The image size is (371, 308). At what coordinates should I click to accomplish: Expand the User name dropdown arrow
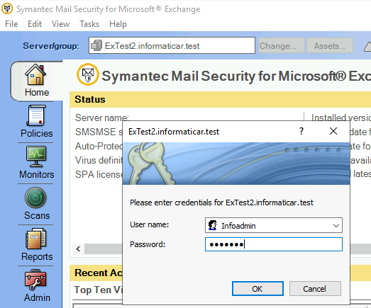point(336,226)
